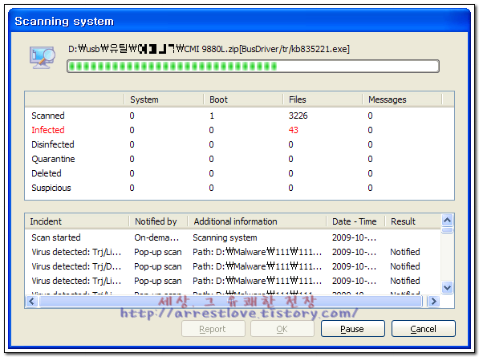Click the Scanning system title bar
The width and height of the screenshot is (479, 357).
(x=239, y=21)
